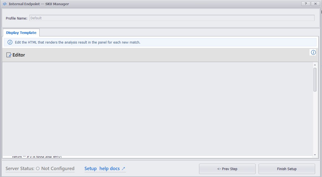Click the Finish Setup button

(x=287, y=169)
